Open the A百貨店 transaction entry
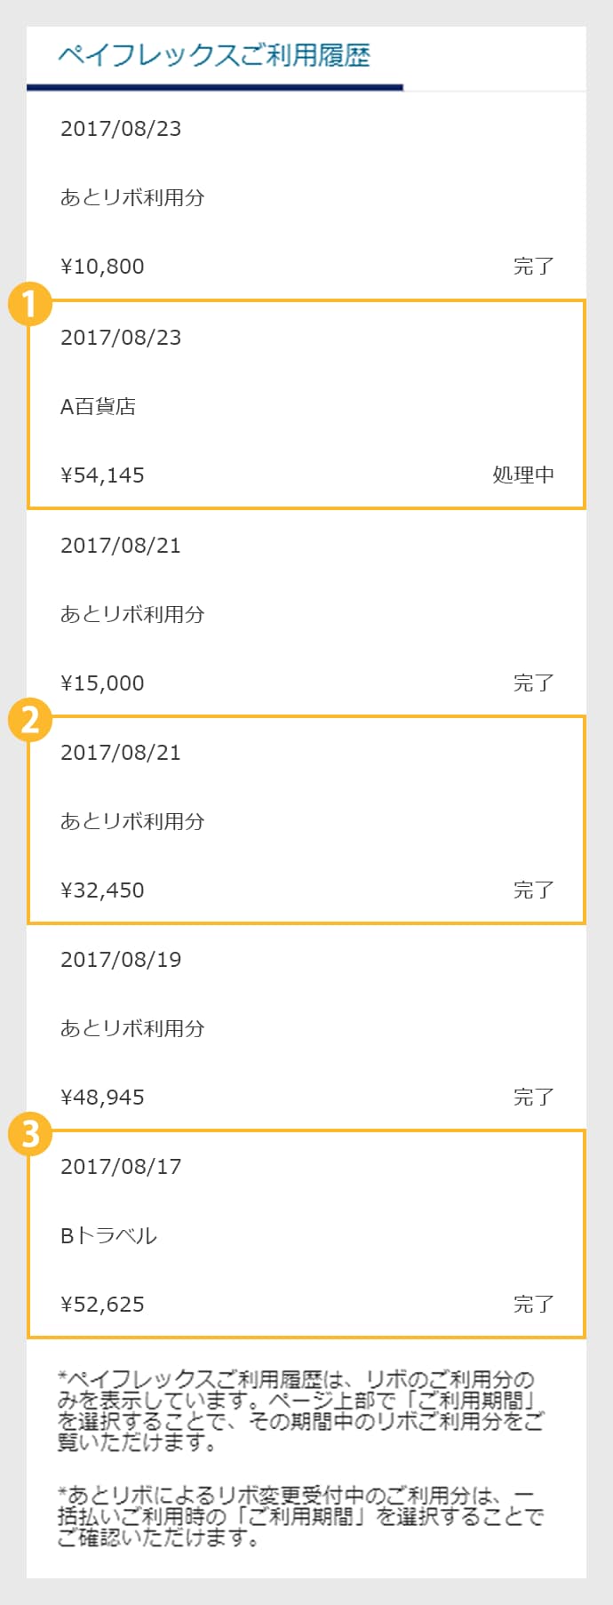 99,407
